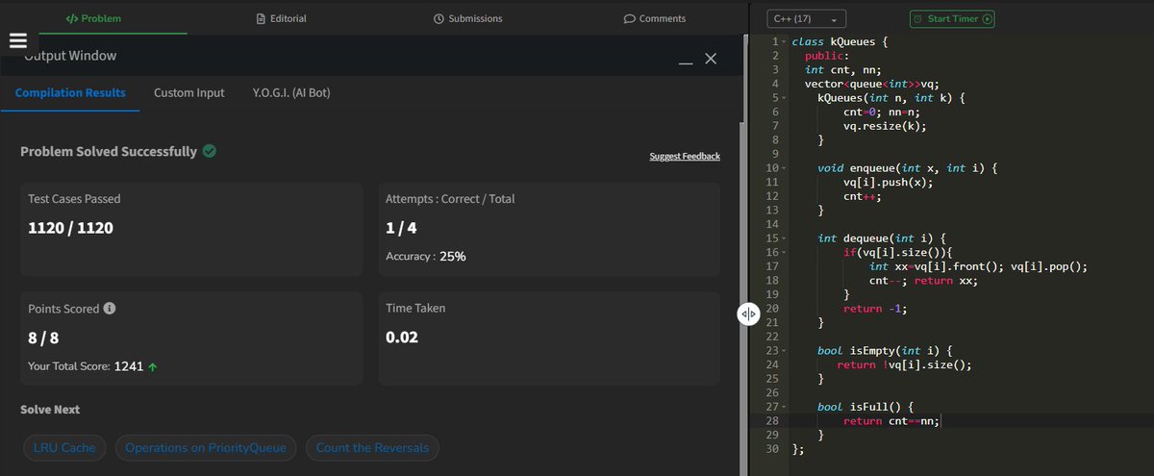
Task: Open the C++ (17) language dropdown
Action: [807, 19]
